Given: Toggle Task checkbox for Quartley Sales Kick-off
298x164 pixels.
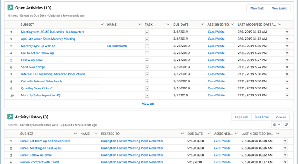Looking at the screenshot, I should (147, 88).
